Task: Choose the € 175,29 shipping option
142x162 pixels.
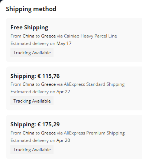Action: (x=74, y=137)
